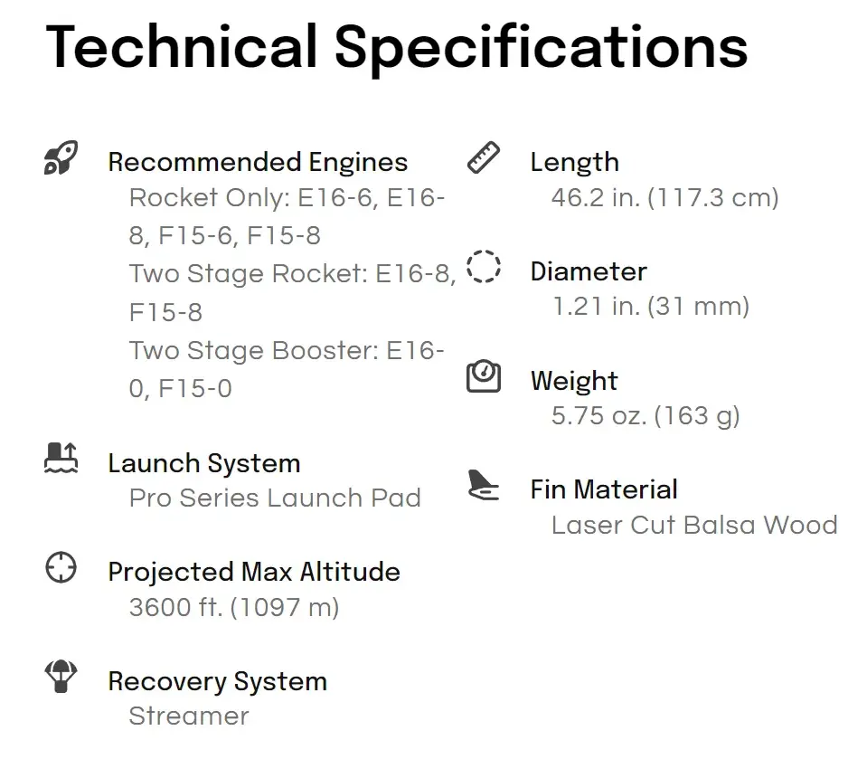Click the scale icon beside Weight
Viewport: 867px width, 759px height.
point(484,376)
